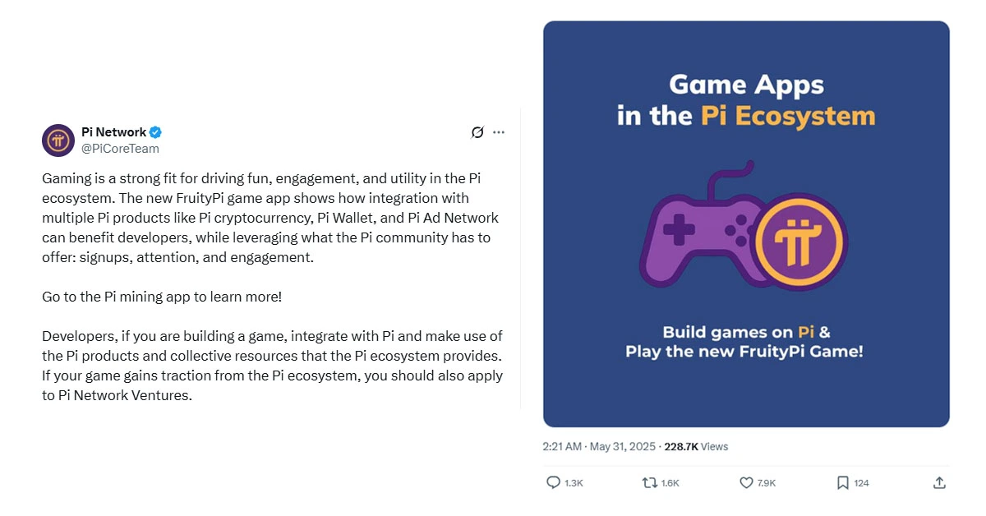Open the Grok slash-circle icon
This screenshot has width=986, height=516.
(x=477, y=132)
